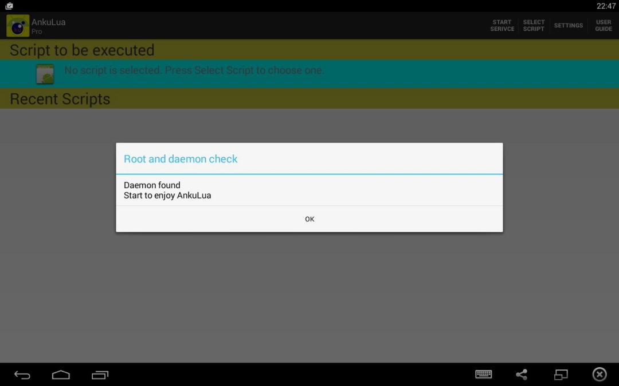Image resolution: width=619 pixels, height=386 pixels.
Task: Click OK in the daemon check dialog
Action: coord(309,219)
